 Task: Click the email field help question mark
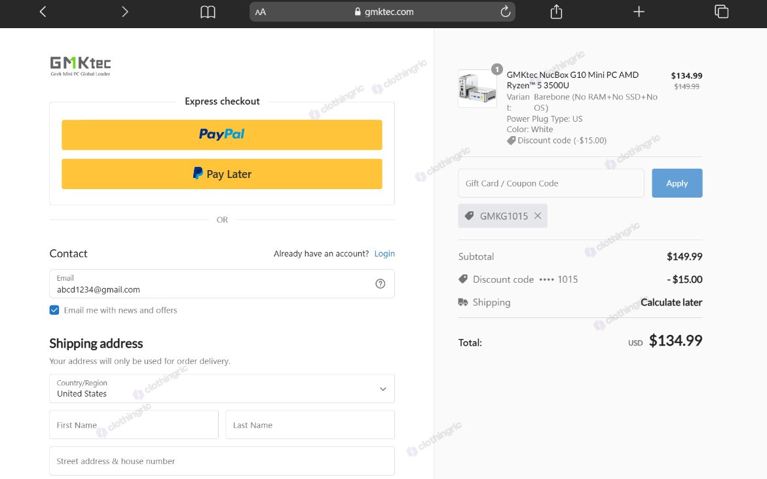[x=380, y=283]
